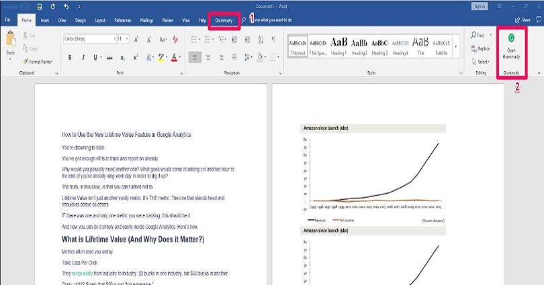Viewport: 544px width, 285px height.
Task: Clear all formatting from text
Action: [175, 40]
